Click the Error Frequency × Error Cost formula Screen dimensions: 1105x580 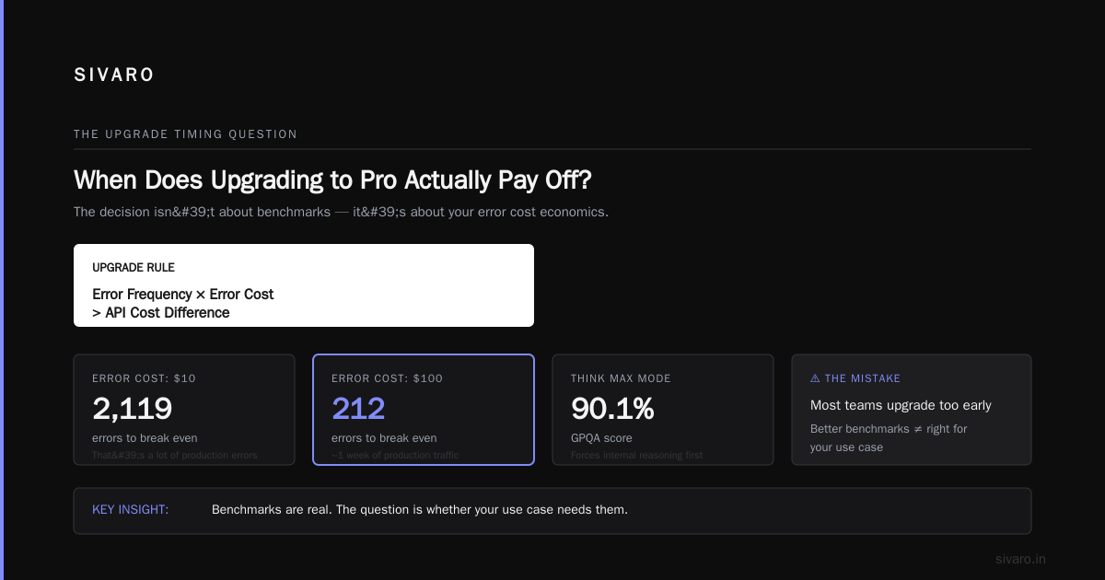(x=183, y=303)
